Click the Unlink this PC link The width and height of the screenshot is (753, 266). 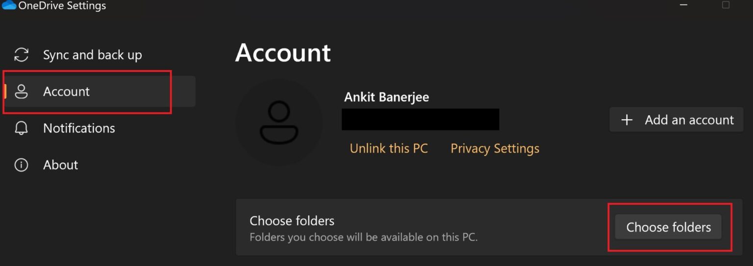389,148
